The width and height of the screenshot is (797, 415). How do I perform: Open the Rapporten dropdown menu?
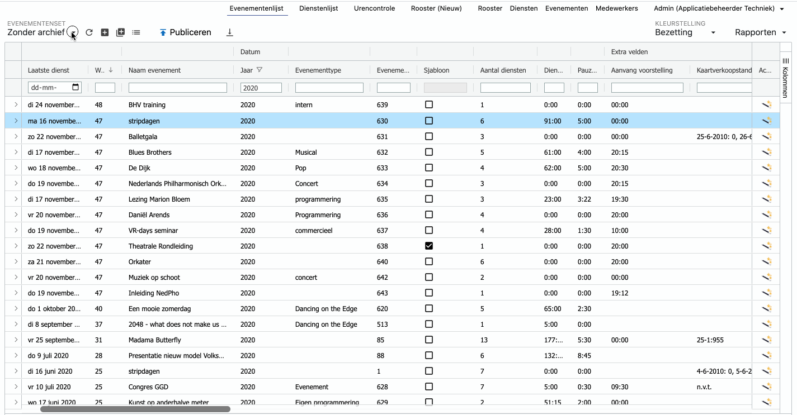pyautogui.click(x=761, y=32)
